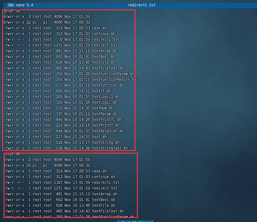Click time 01:33 in testRelation.sh row
Viewport: 257px width, 222px height.
tap(85, 131)
